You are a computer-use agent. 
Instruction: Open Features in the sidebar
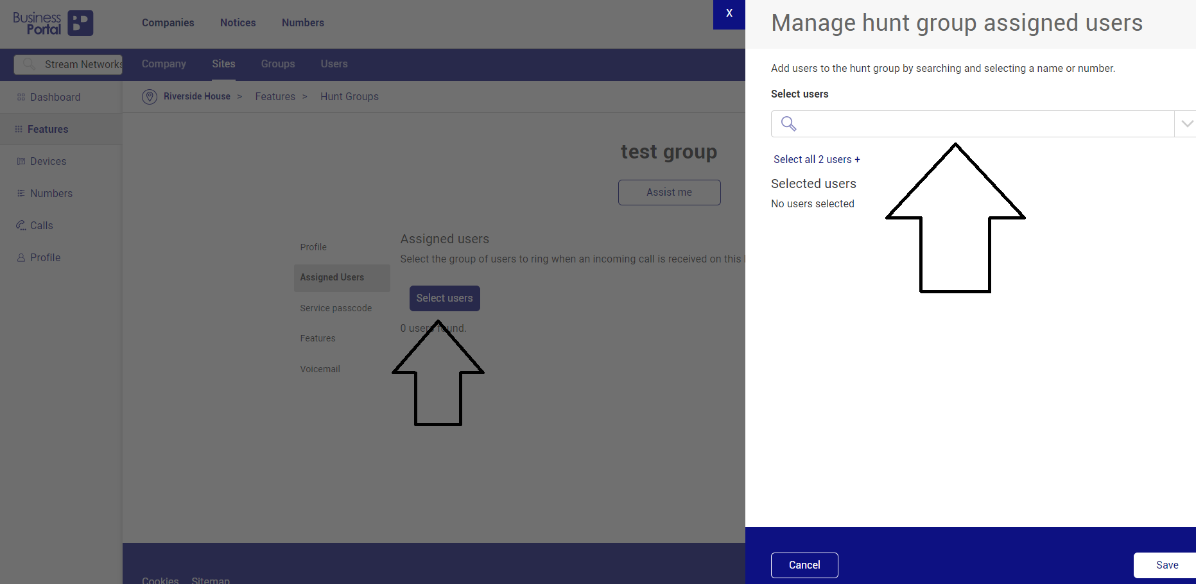click(x=48, y=129)
